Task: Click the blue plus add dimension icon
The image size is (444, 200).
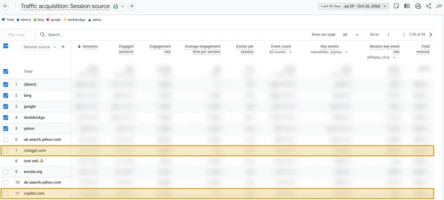Action: coord(63,47)
